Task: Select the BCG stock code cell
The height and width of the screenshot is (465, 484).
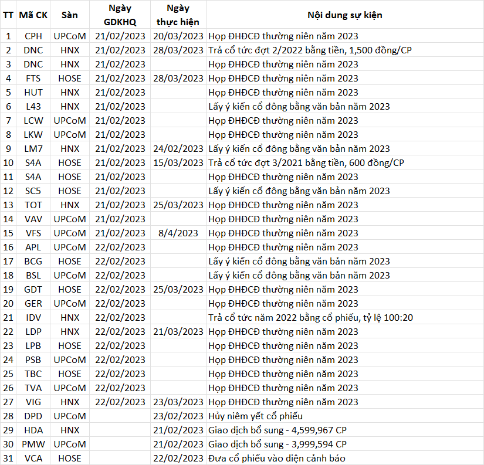Action: pyautogui.click(x=33, y=262)
